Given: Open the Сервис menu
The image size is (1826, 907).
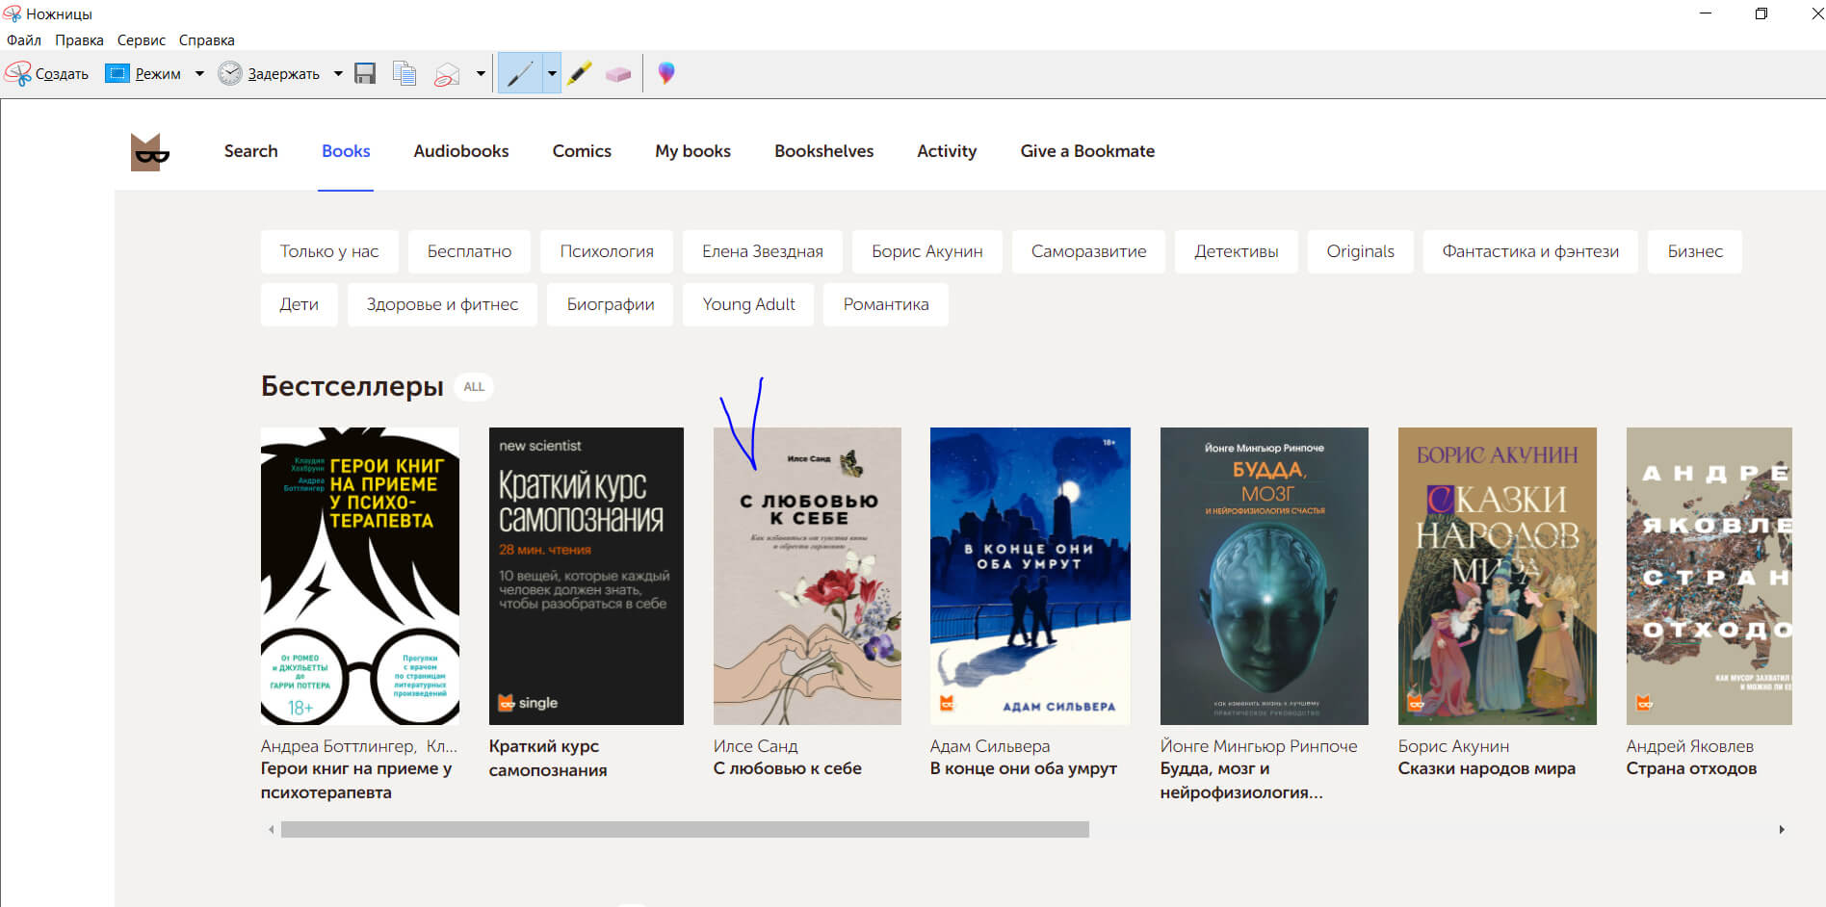Looking at the screenshot, I should (141, 40).
